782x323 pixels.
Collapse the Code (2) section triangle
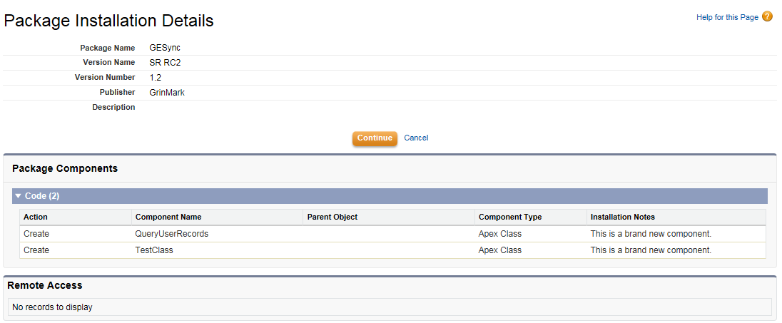click(18, 196)
